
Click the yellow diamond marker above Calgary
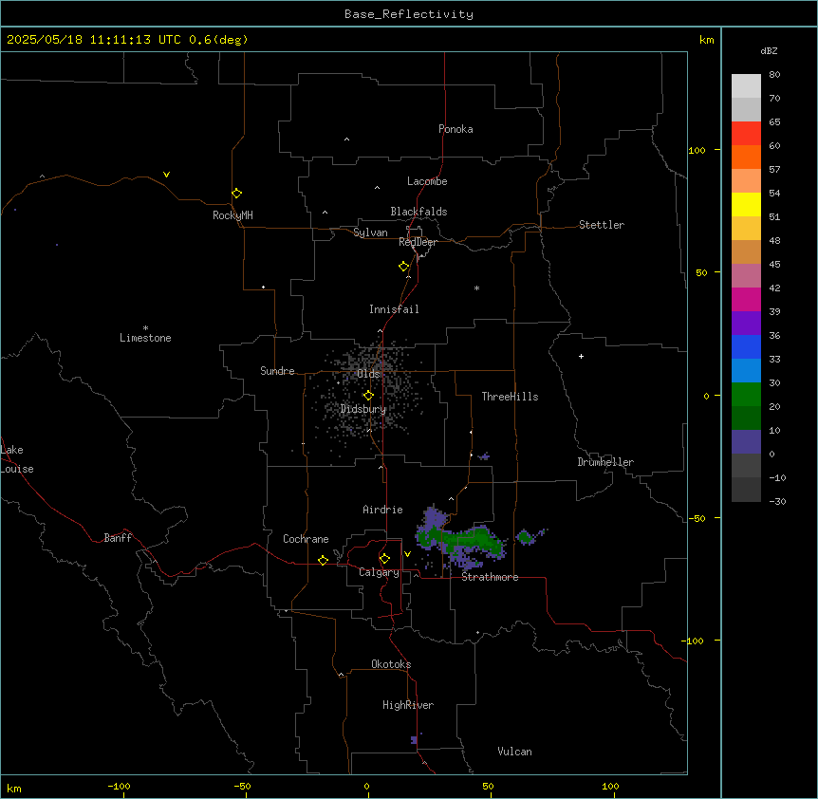coord(384,559)
